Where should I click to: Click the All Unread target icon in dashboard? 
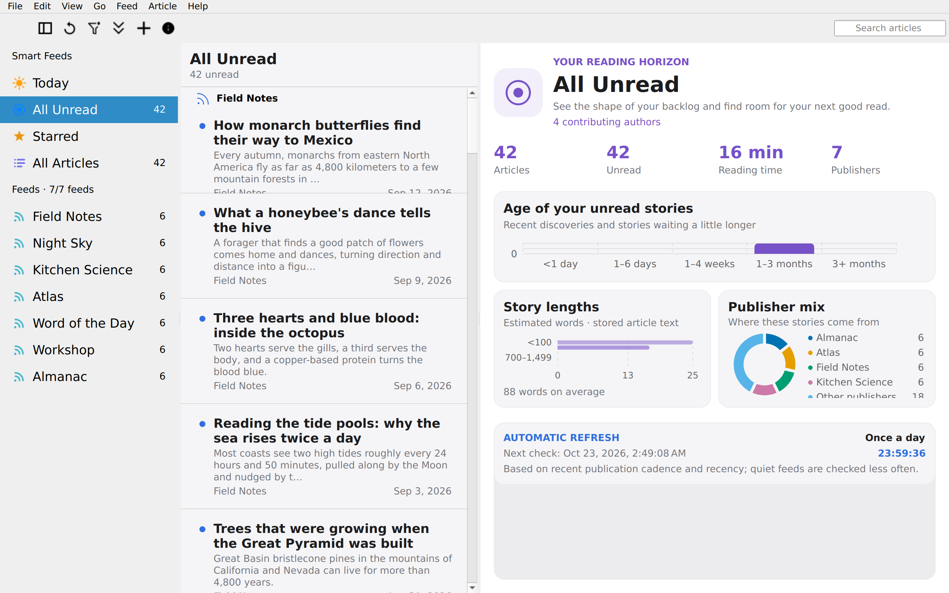(518, 93)
